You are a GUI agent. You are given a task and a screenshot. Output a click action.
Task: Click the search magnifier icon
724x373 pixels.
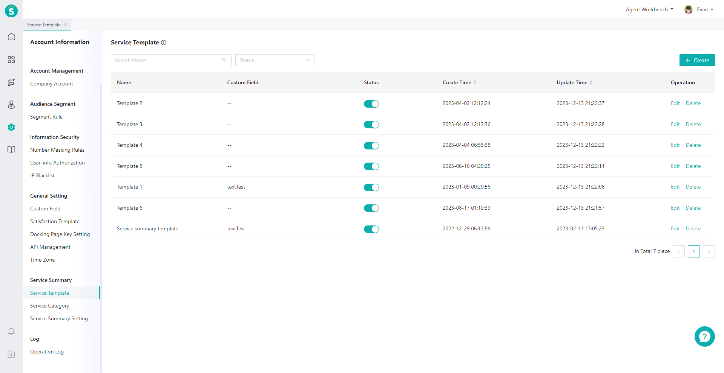(224, 60)
